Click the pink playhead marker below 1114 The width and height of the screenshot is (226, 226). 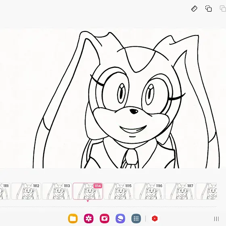(x=88, y=201)
